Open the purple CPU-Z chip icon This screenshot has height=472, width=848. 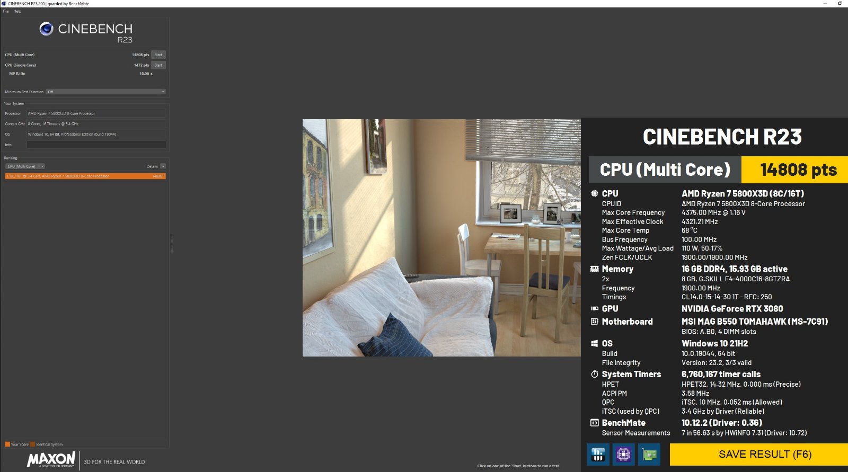pyautogui.click(x=623, y=454)
